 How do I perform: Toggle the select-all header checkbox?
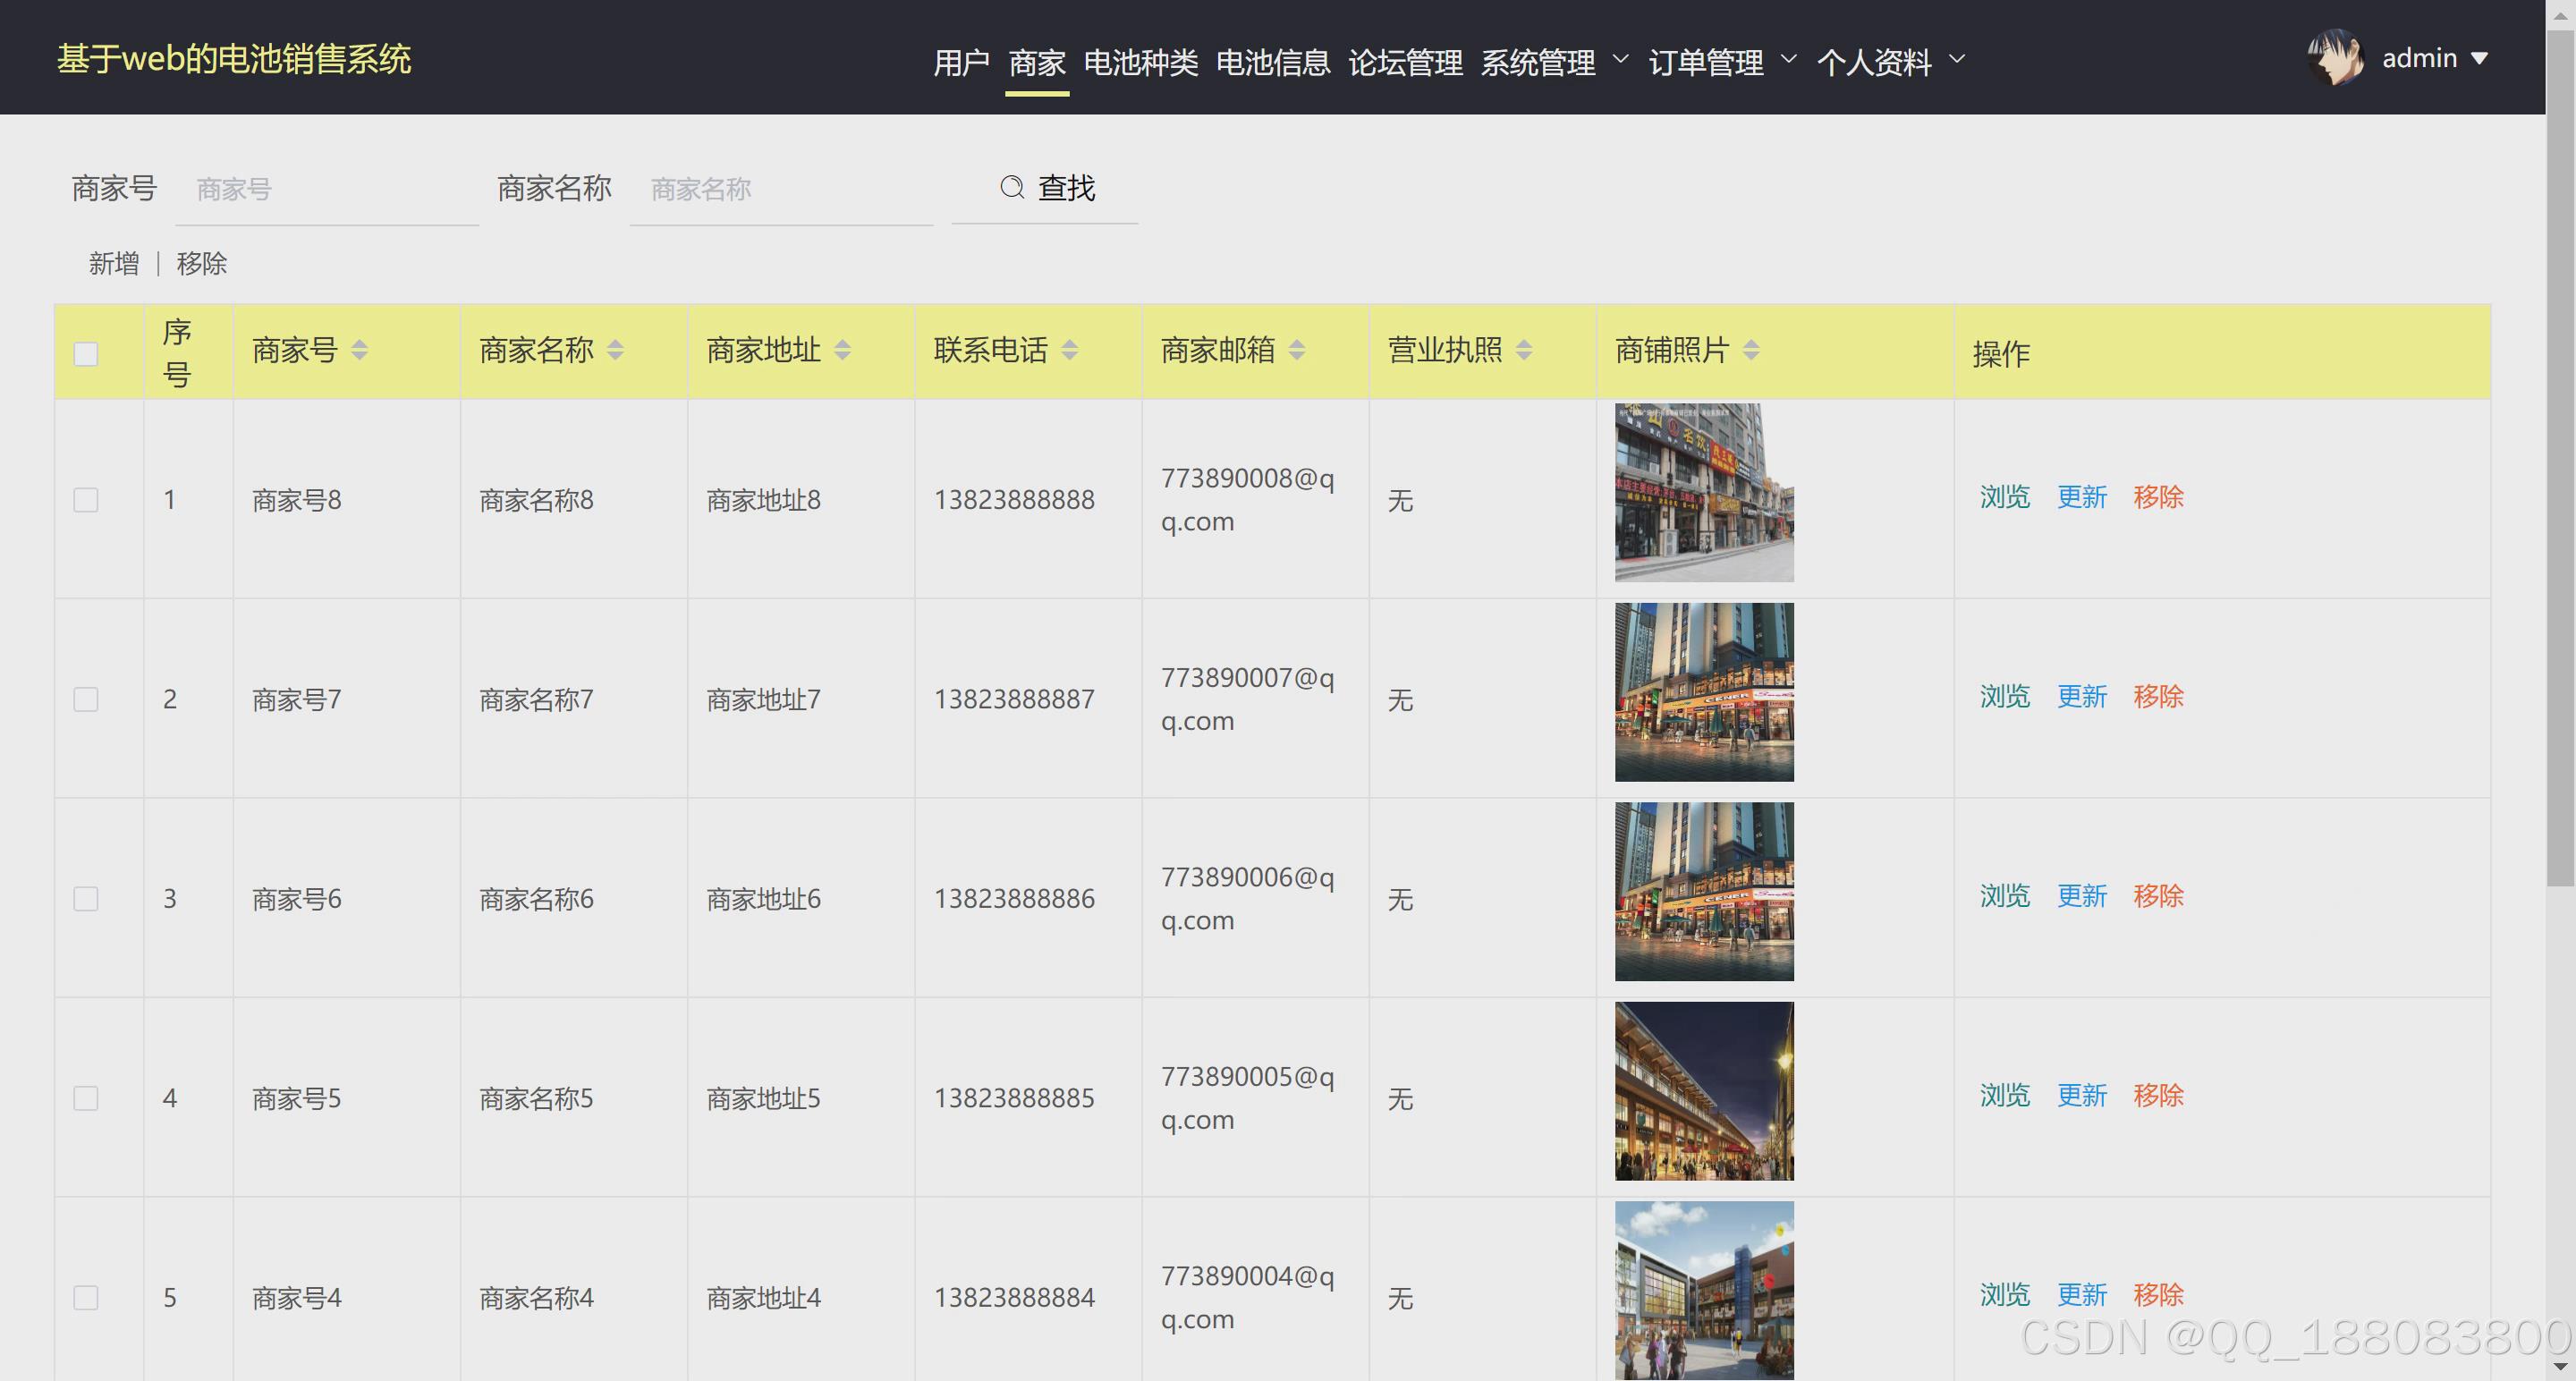click(x=86, y=354)
